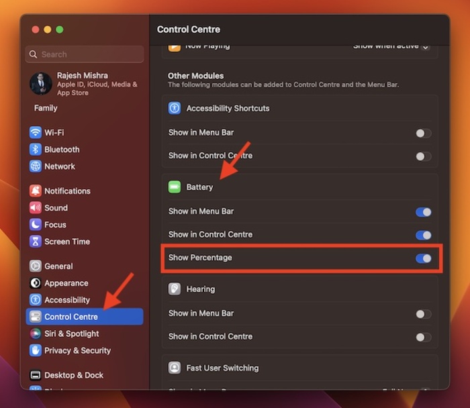Click the Bluetooth icon in sidebar

(x=36, y=149)
